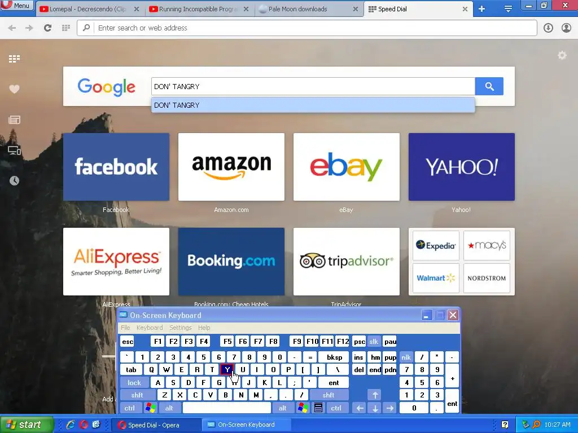Click the tab key on keyboard
The image size is (578, 433).
131,370
